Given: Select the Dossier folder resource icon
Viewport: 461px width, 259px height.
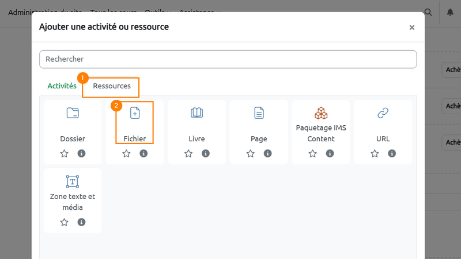Looking at the screenshot, I should click(x=73, y=113).
